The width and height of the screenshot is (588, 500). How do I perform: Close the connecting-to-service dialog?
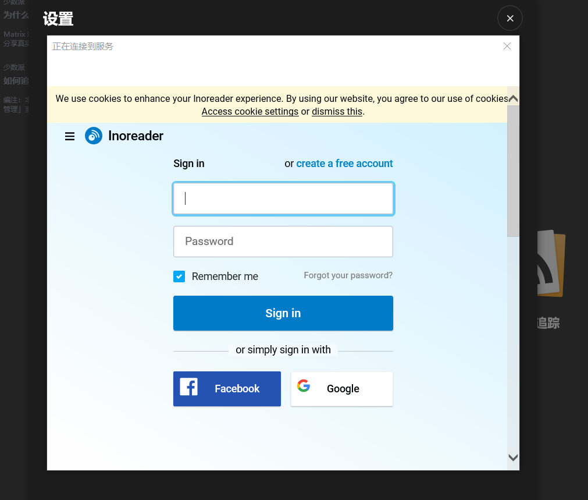[507, 46]
